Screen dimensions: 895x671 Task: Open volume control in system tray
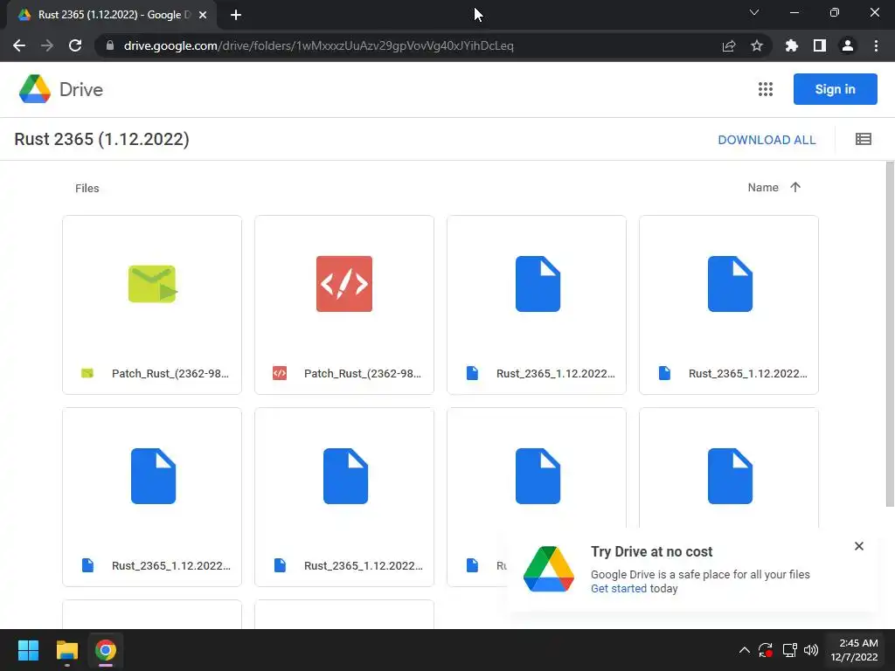tap(810, 650)
